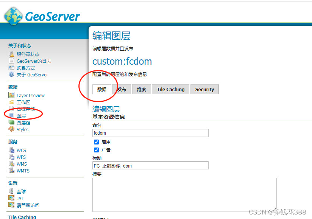
Task: Open 图层组 layer groups
Action: point(24,123)
